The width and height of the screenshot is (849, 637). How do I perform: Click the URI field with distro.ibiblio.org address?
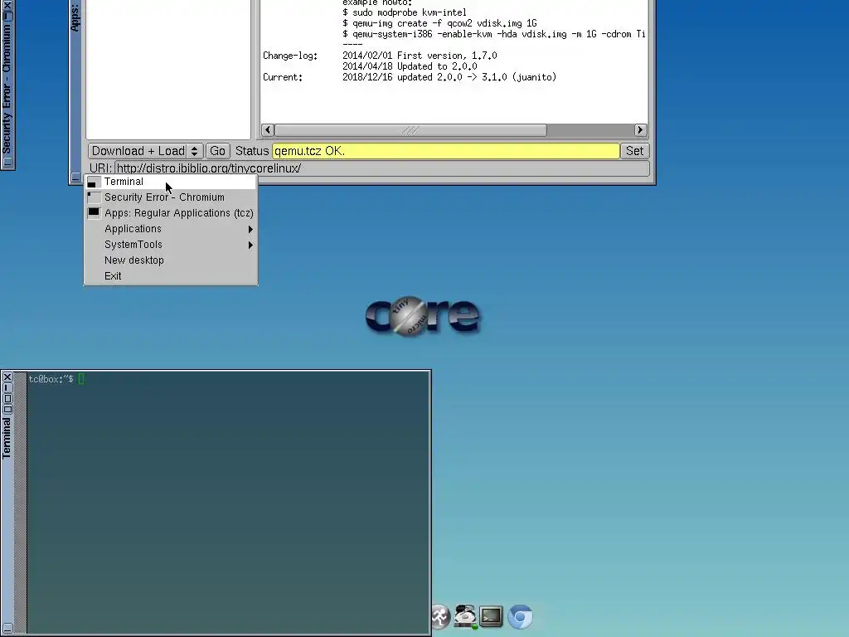coord(381,168)
